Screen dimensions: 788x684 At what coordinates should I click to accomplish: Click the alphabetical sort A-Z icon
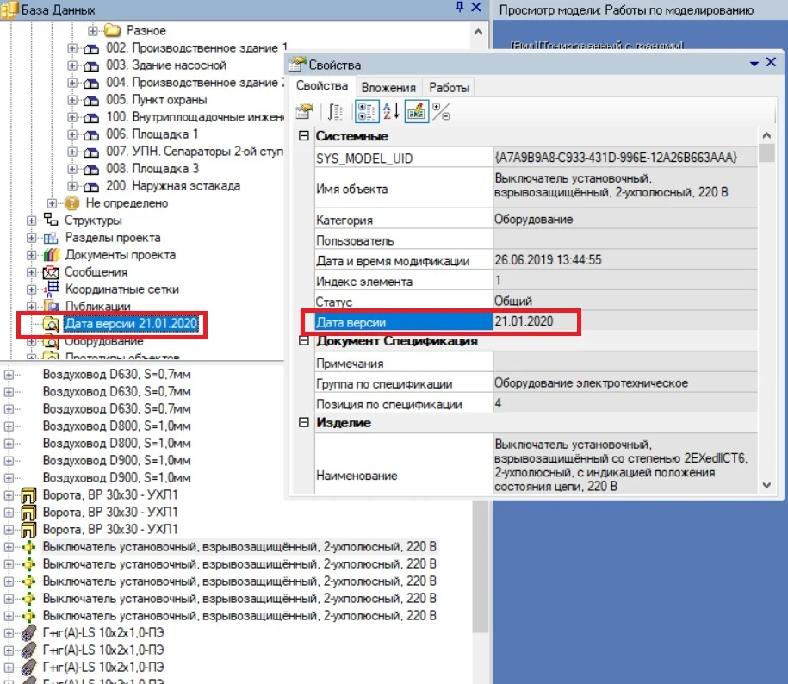[390, 111]
